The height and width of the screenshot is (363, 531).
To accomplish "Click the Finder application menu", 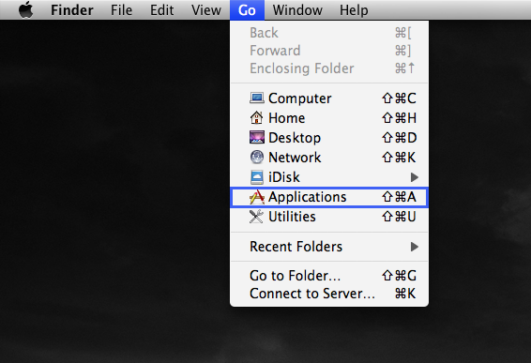I will 72,9.
